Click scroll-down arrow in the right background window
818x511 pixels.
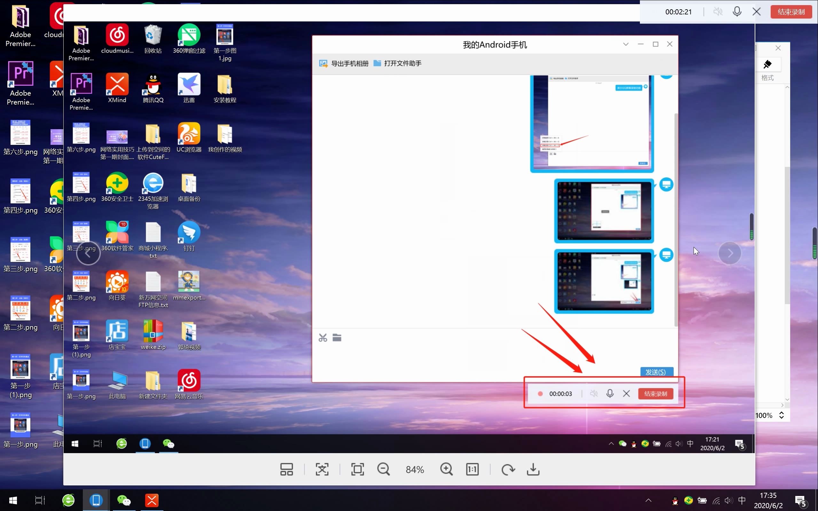[787, 399]
